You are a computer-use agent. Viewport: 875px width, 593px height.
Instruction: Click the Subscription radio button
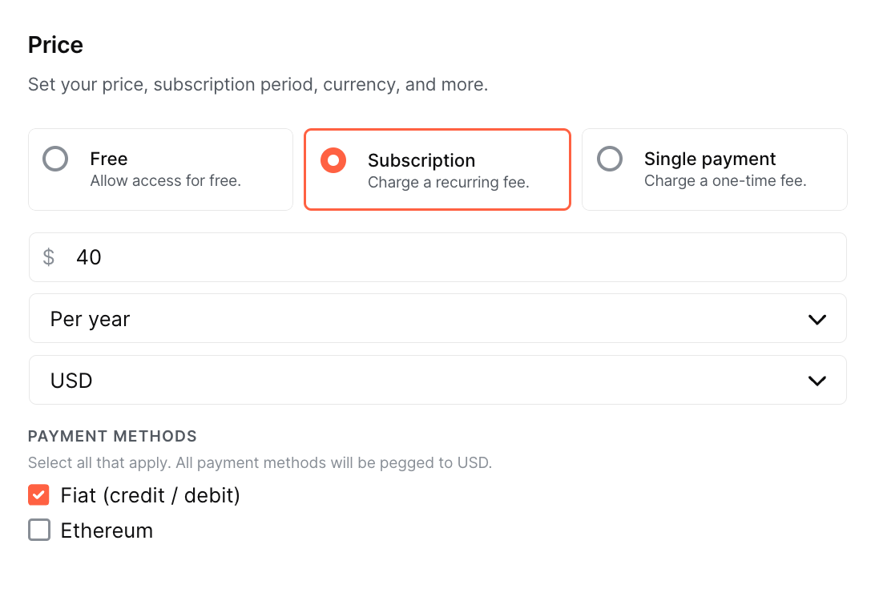(333, 160)
